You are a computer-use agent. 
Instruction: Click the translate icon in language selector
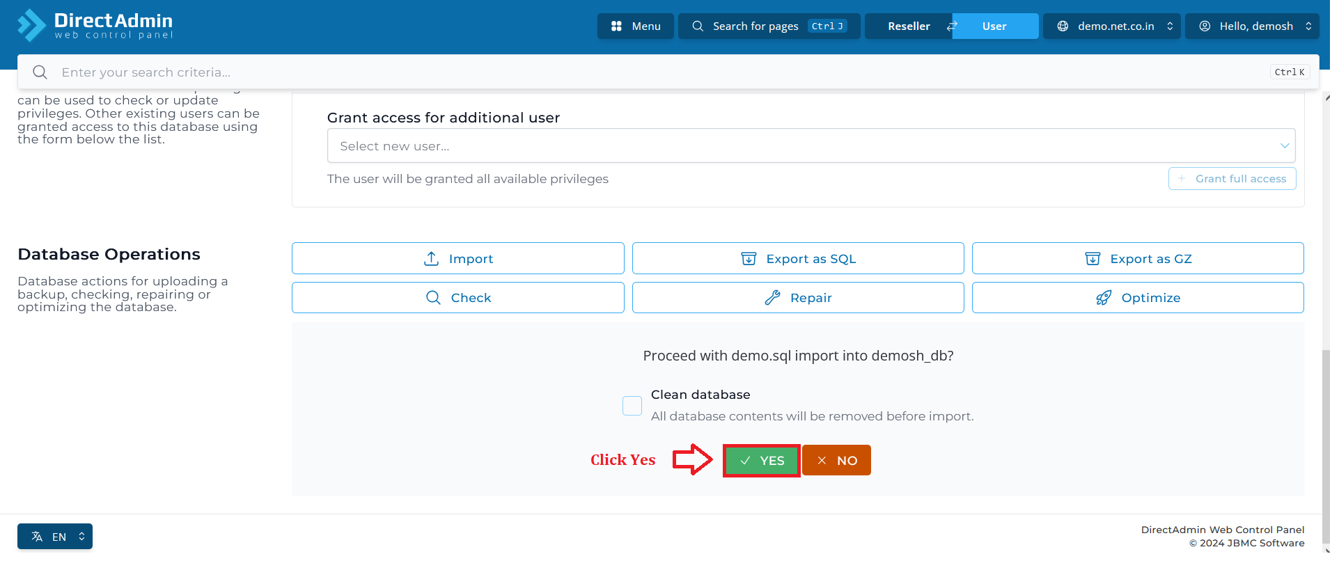37,536
